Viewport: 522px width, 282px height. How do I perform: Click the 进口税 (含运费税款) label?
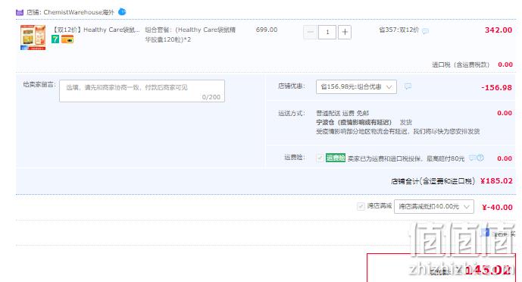coord(461,64)
